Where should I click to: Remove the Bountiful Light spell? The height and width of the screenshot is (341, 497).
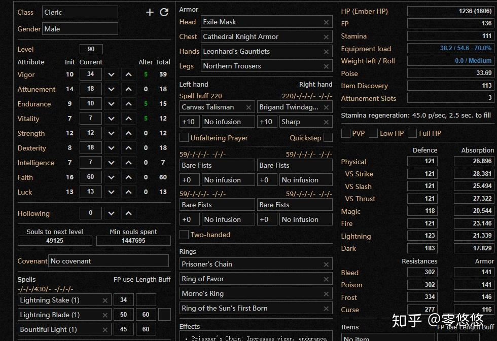coord(105,330)
